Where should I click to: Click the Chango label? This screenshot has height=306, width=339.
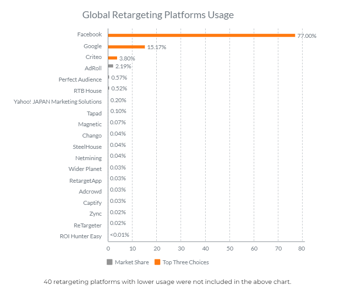92,136
